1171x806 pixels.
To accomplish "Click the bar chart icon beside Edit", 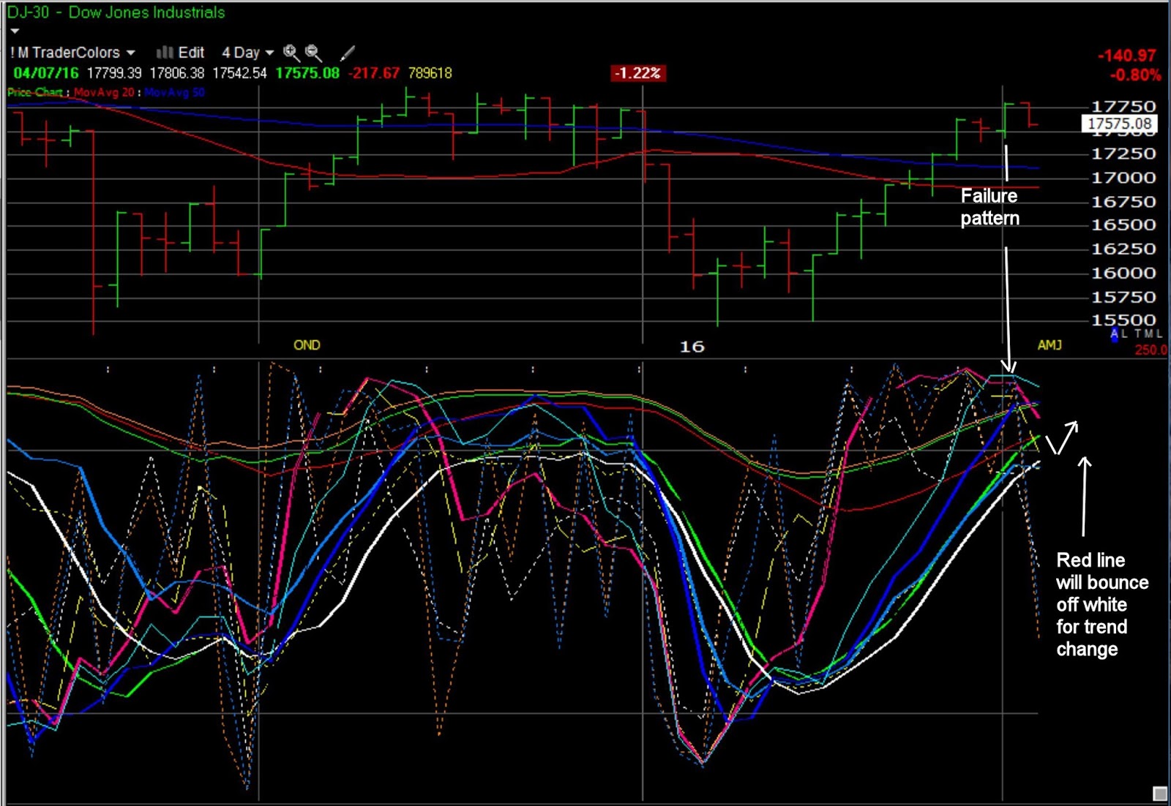I will click(166, 53).
